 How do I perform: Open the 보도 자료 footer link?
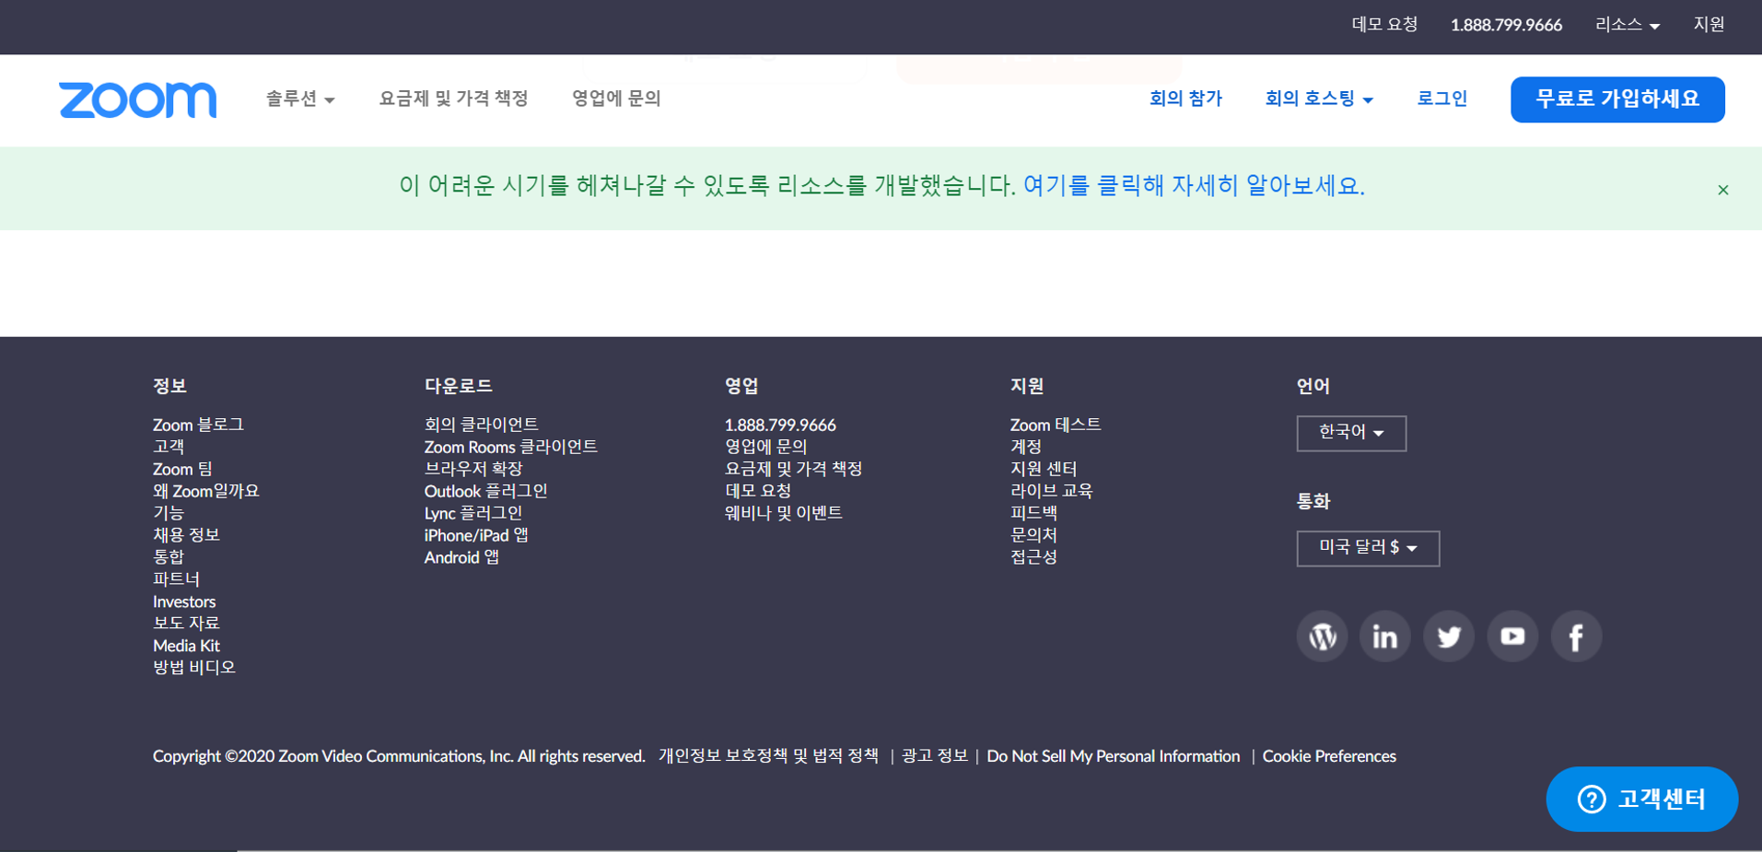point(186,624)
